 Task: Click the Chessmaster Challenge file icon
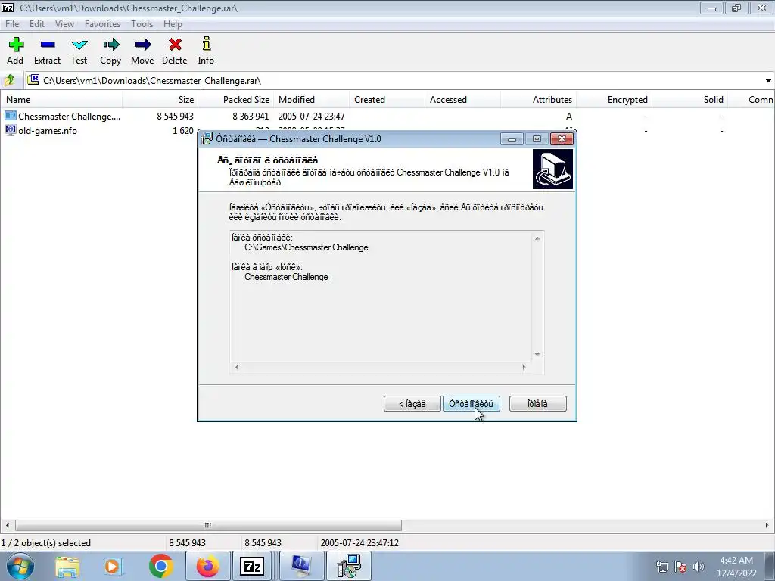pos(11,116)
